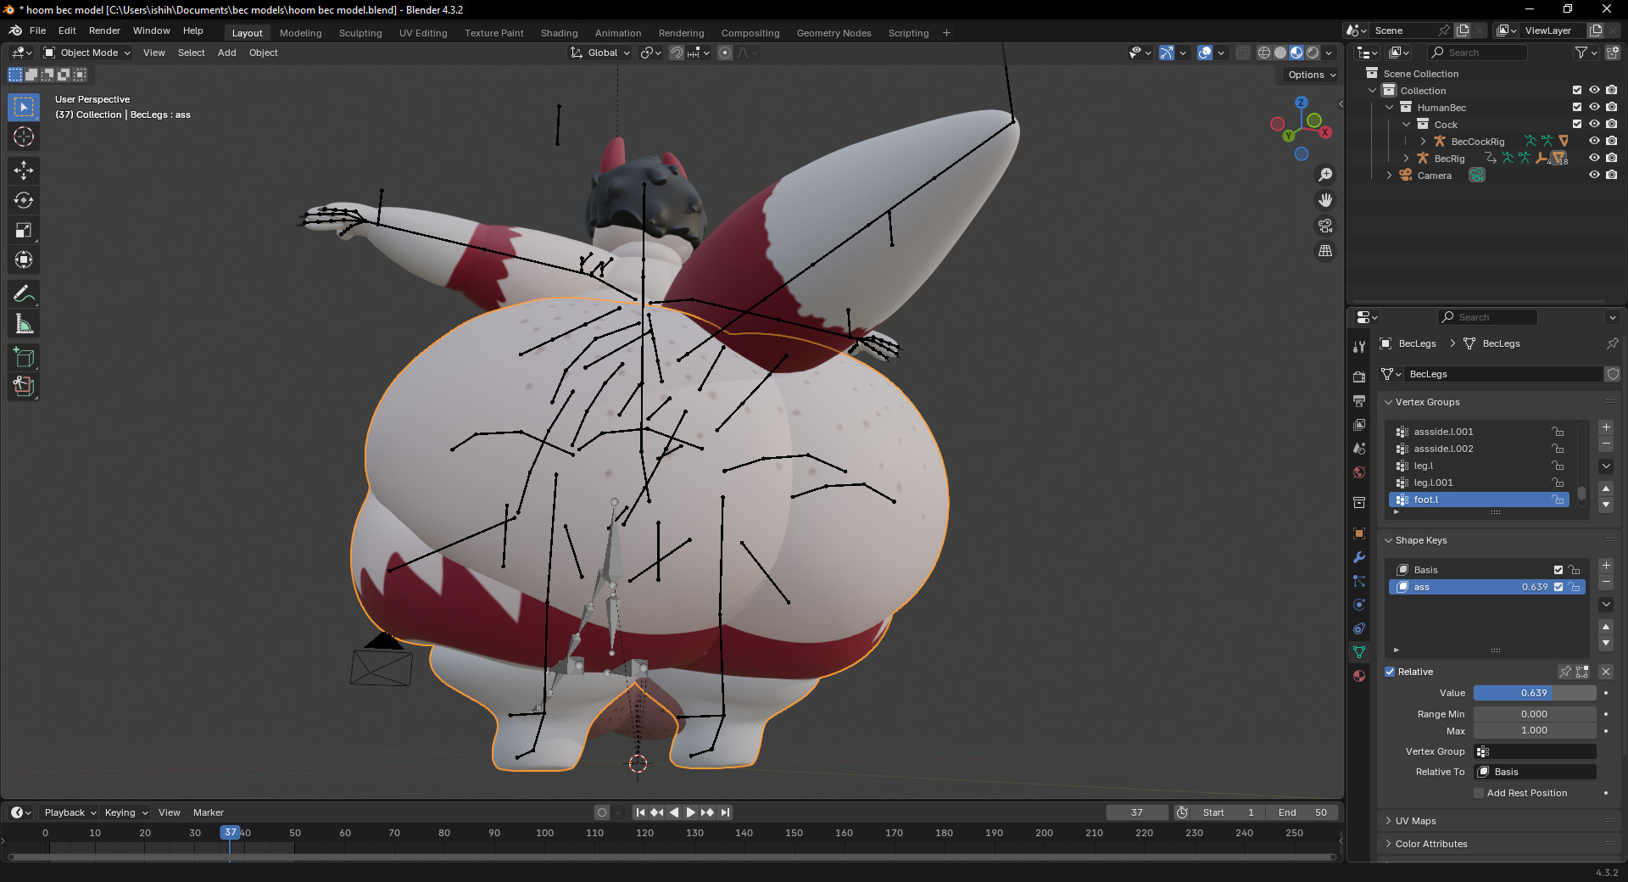Hide BecRig in viewport
Screen dimensions: 1628x882
(1594, 159)
